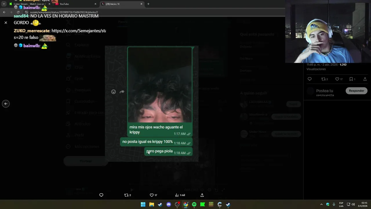Select the Inicio / X browser tab
371x209 pixels.
(x=122, y=4)
